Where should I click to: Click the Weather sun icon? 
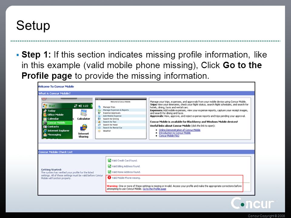point(99,131)
